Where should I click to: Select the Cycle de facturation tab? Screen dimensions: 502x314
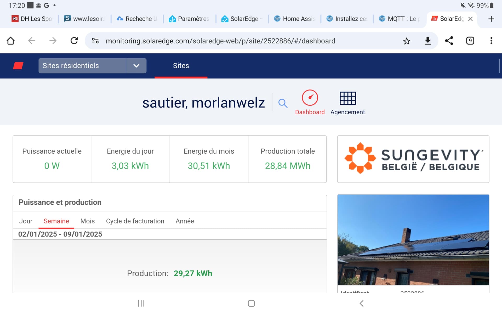tap(135, 221)
